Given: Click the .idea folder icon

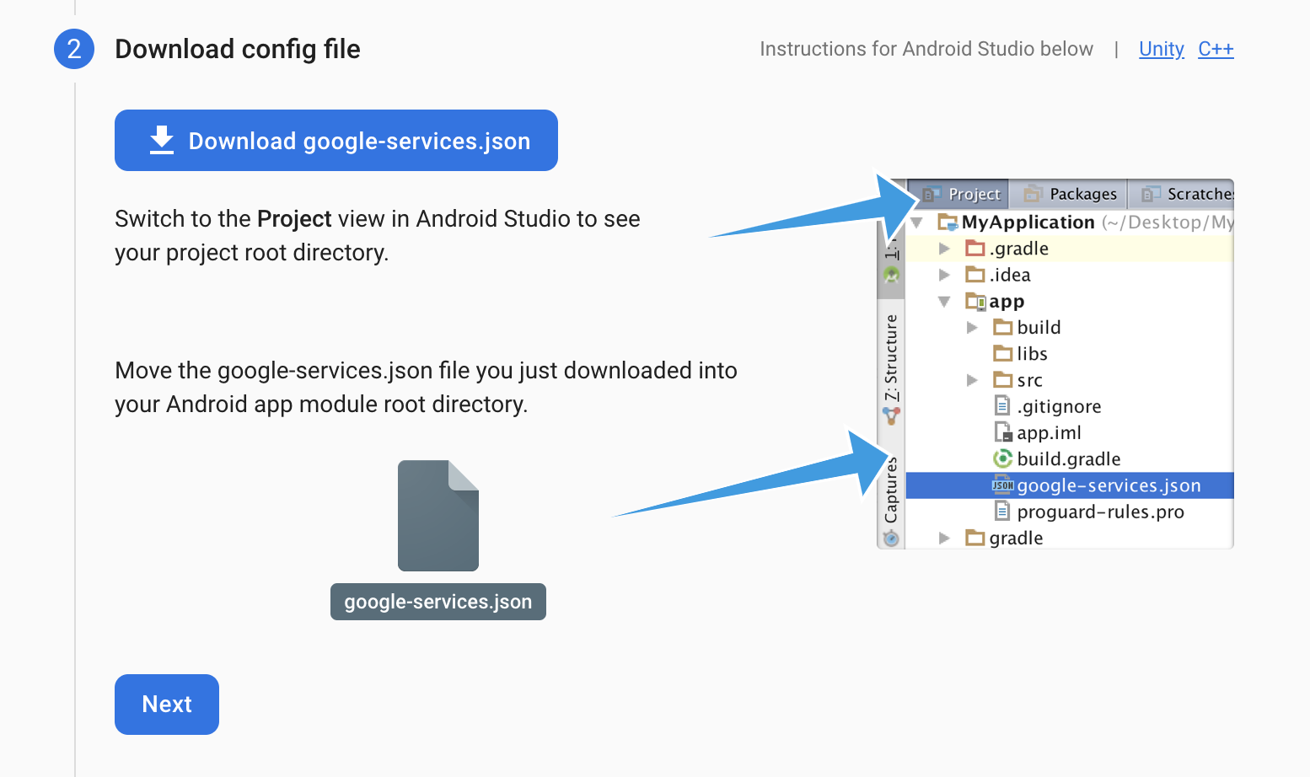Looking at the screenshot, I should (x=975, y=274).
